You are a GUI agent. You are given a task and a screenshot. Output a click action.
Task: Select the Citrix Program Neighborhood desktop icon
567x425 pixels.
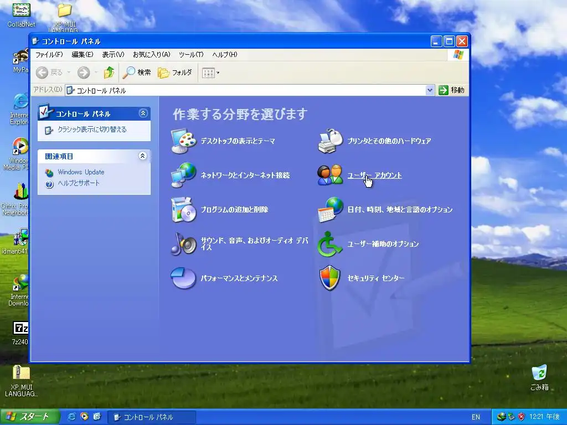pos(15,199)
